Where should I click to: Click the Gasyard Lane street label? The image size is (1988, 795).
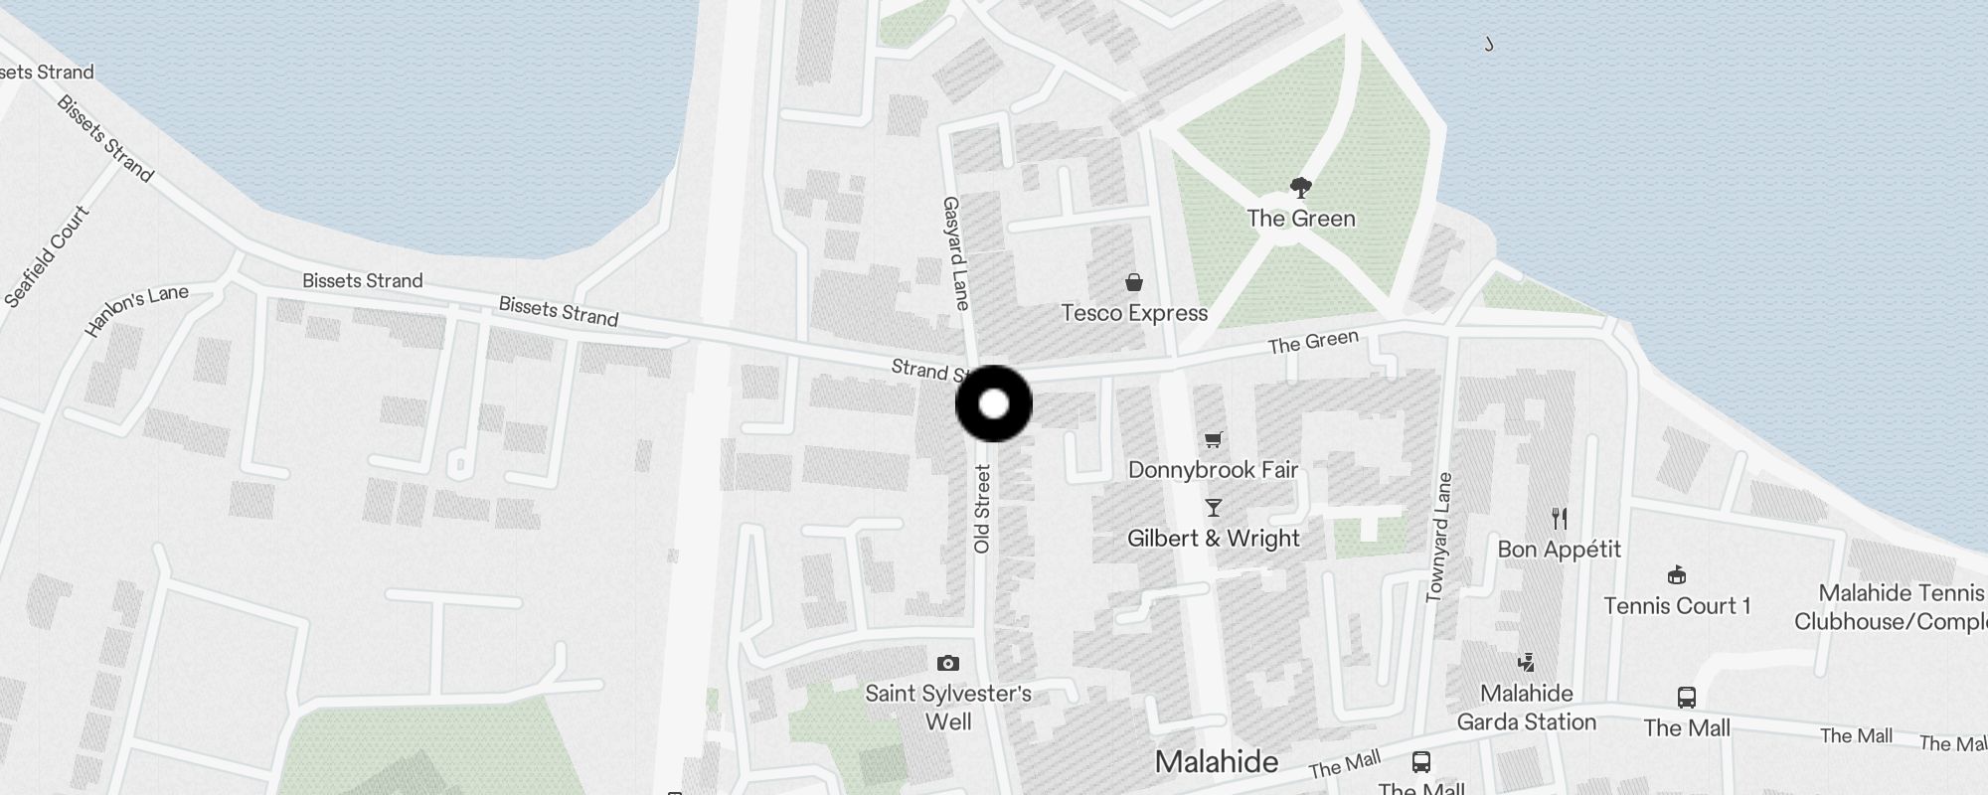pyautogui.click(x=954, y=253)
